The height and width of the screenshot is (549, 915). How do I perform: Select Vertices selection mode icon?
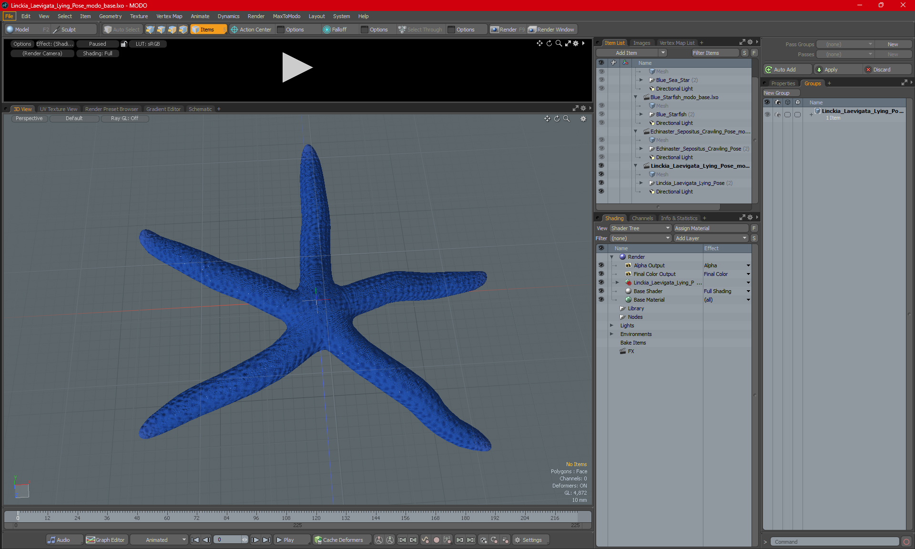coord(150,30)
